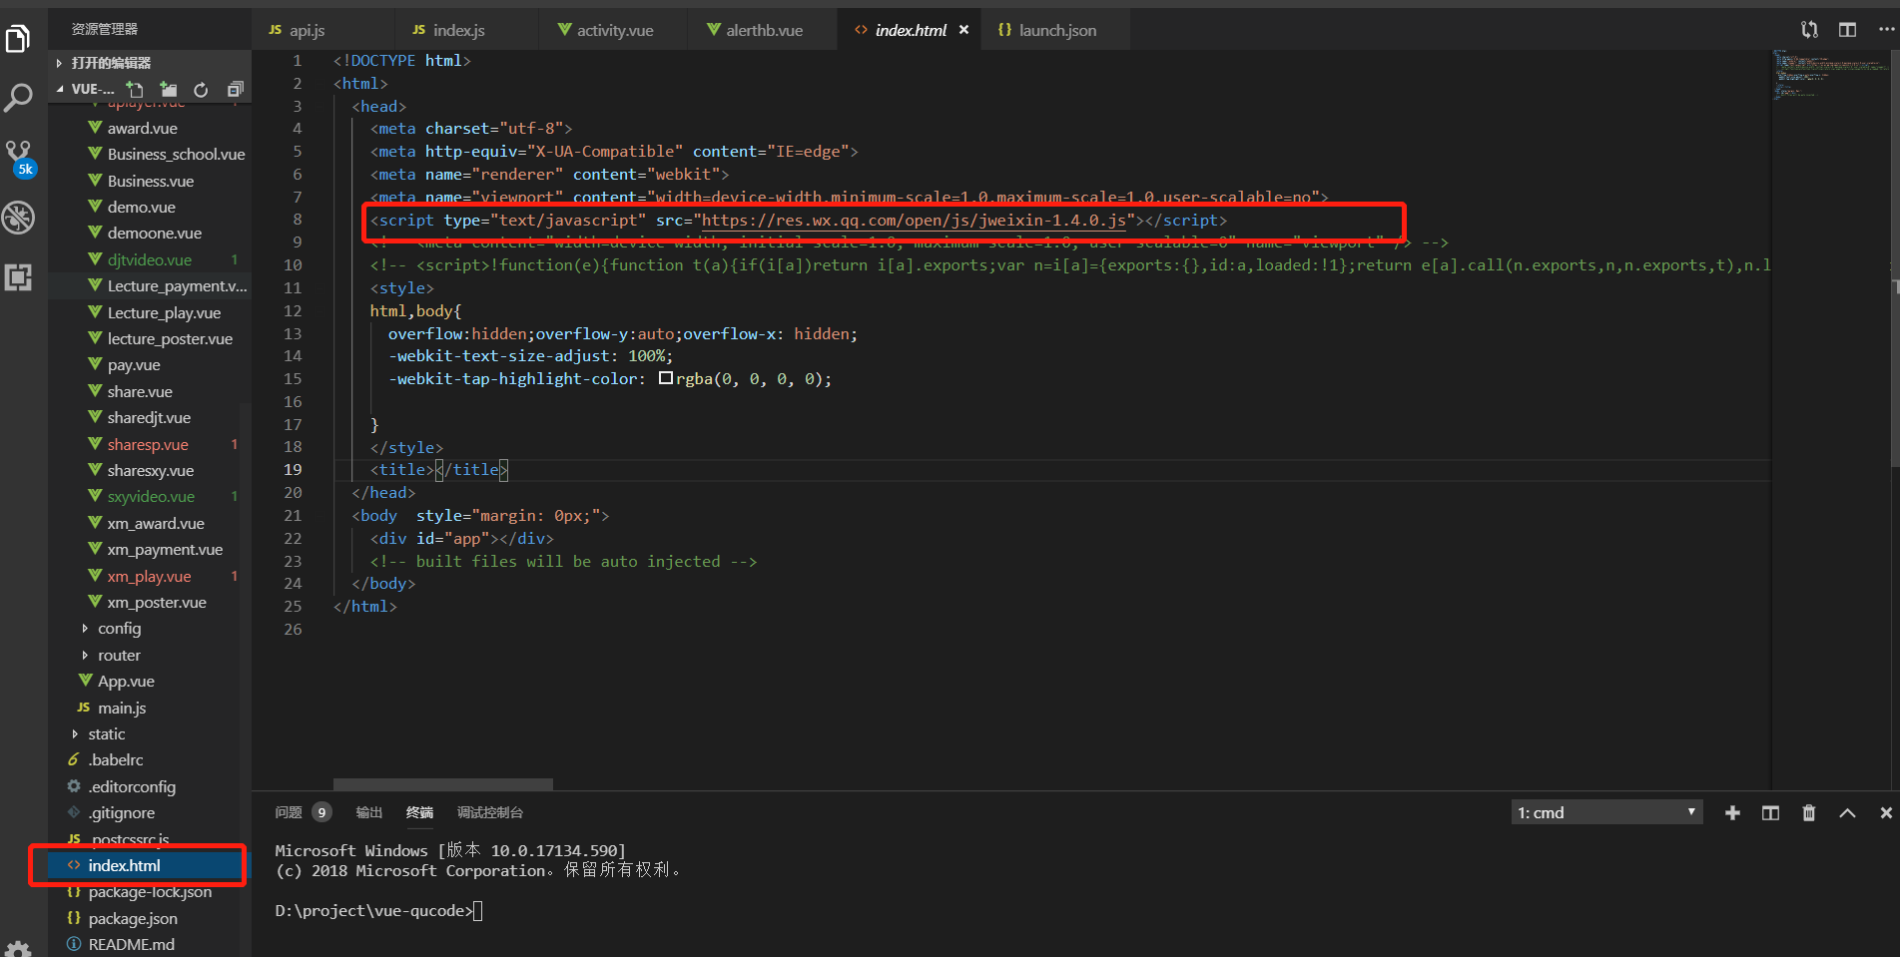Image resolution: width=1900 pixels, height=957 pixels.
Task: Close the index.html editor tab
Action: pyautogui.click(x=963, y=30)
